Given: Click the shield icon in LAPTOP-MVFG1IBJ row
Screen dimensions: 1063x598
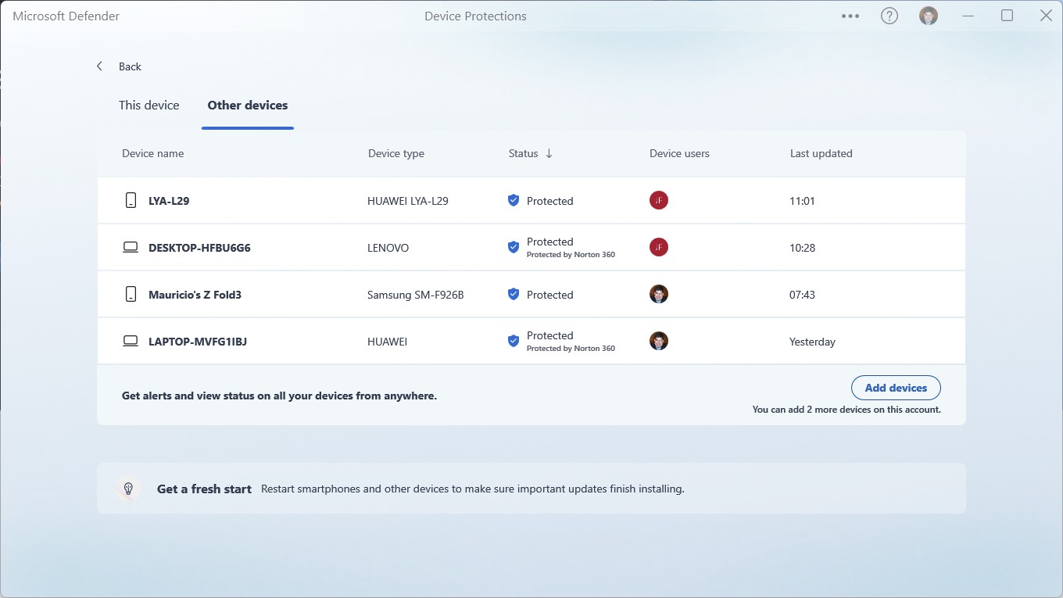Looking at the screenshot, I should click(514, 341).
